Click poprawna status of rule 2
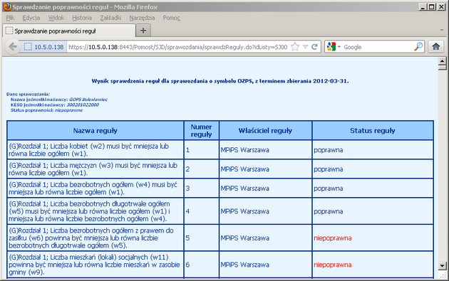Screen dimensions: 449x281 pos(328,169)
